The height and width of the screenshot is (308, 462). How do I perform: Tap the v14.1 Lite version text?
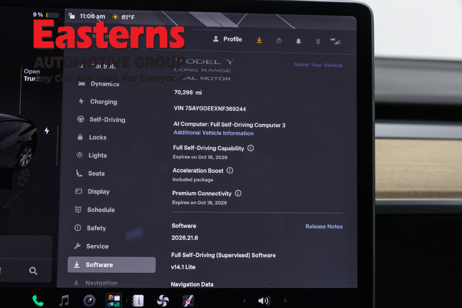coord(183,267)
